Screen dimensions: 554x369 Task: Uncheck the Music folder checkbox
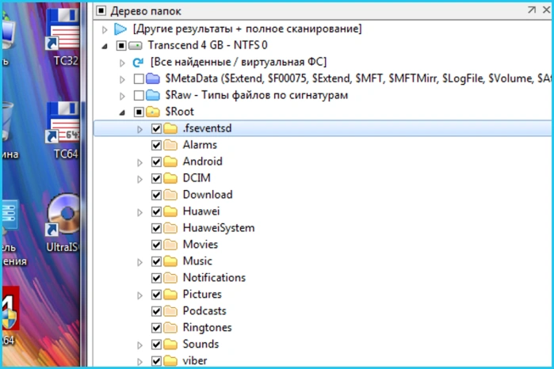coord(156,261)
